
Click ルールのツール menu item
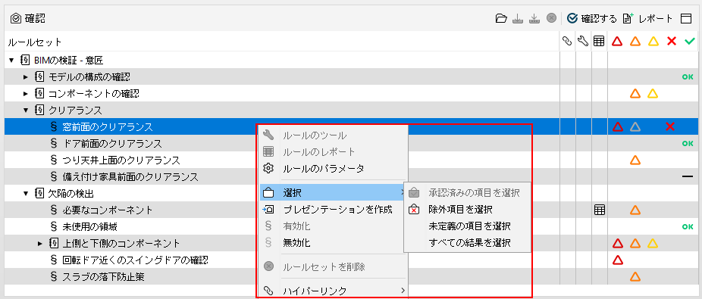[334, 135]
